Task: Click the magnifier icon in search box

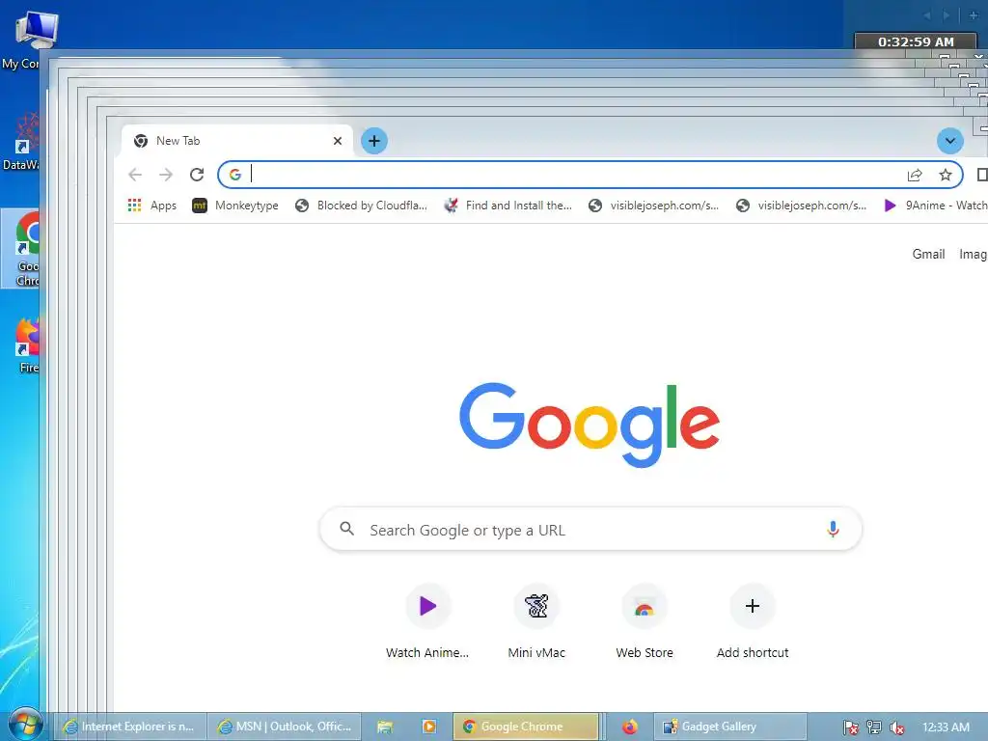Action: [346, 529]
